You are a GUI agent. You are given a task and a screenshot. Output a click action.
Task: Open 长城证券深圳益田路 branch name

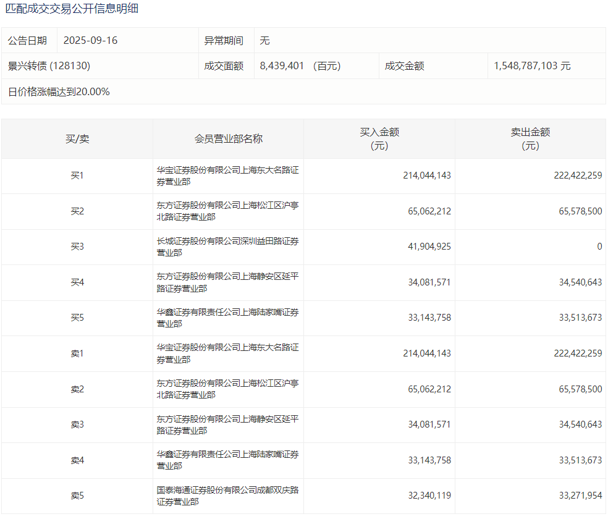(227, 247)
